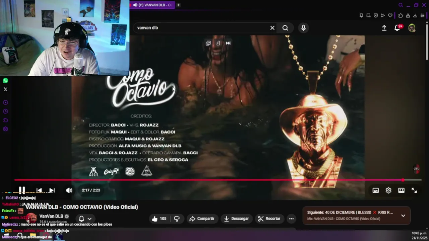The image size is (429, 241).
Task: Open the extensions cube icon
Action: tap(401, 15)
